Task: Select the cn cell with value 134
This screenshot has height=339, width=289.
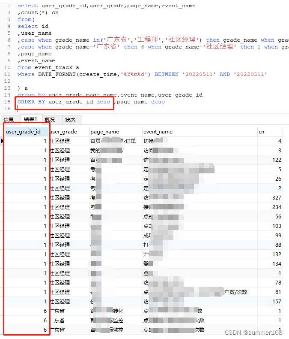Action: (x=270, y=264)
